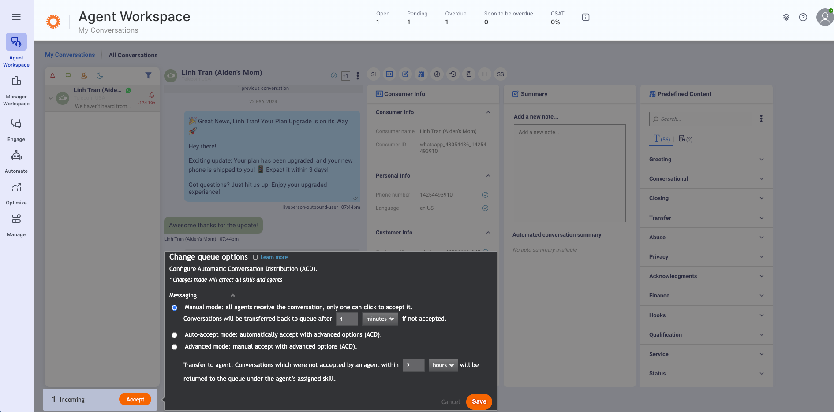Expand the Transfer predefined content category
This screenshot has height=412, width=834.
tap(706, 218)
